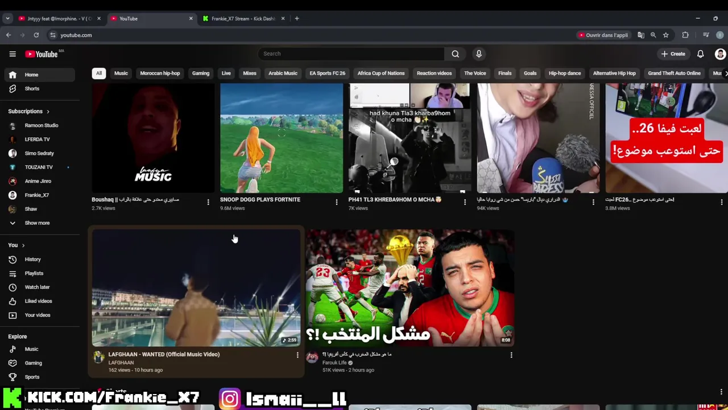
Task: Open options for PH41 TL3 KHREBA9HOM video
Action: [x=465, y=202]
